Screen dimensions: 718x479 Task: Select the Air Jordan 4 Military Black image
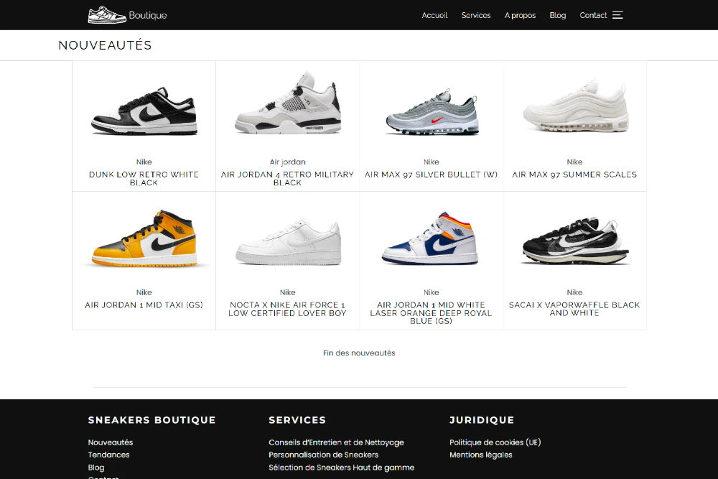288,103
